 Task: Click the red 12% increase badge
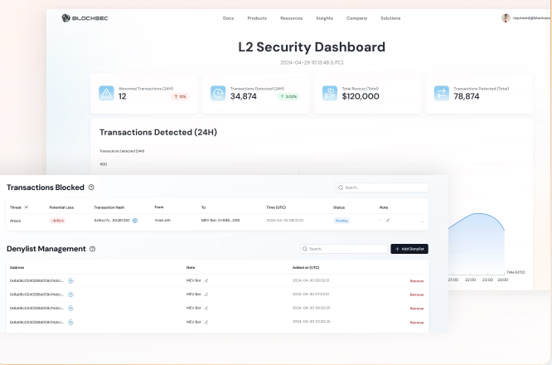pyautogui.click(x=180, y=96)
